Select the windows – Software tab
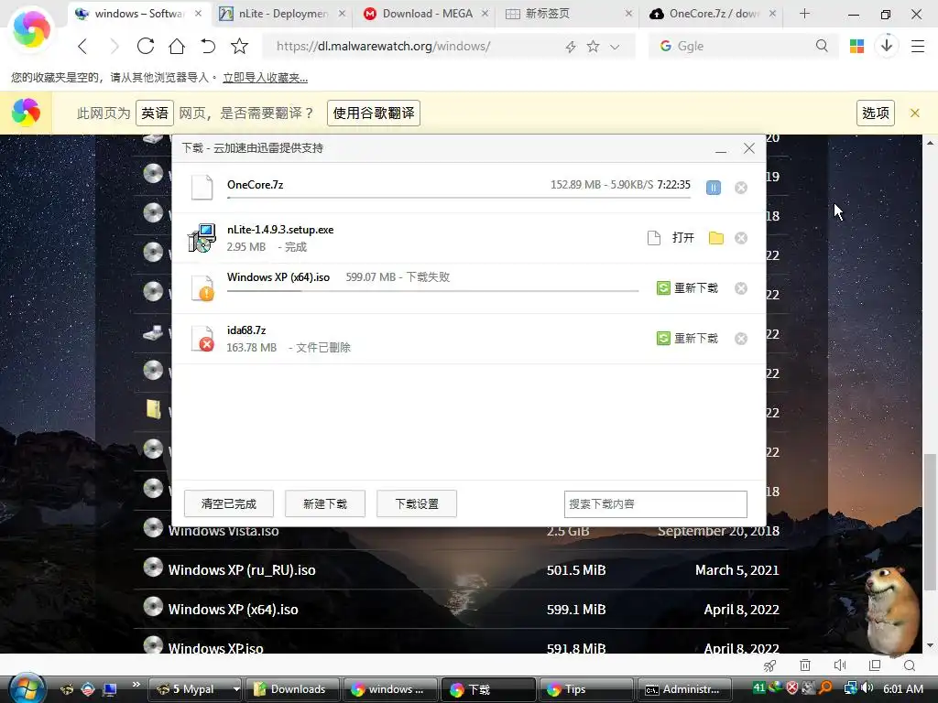This screenshot has width=938, height=703. pos(139,13)
